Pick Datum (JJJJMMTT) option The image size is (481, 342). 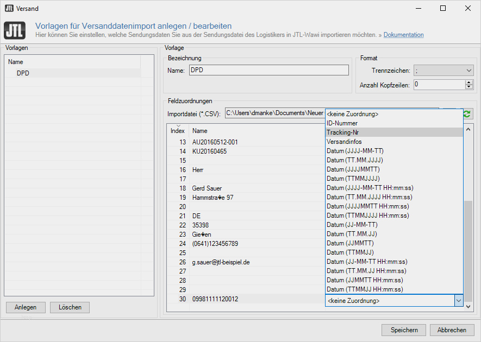point(394,169)
